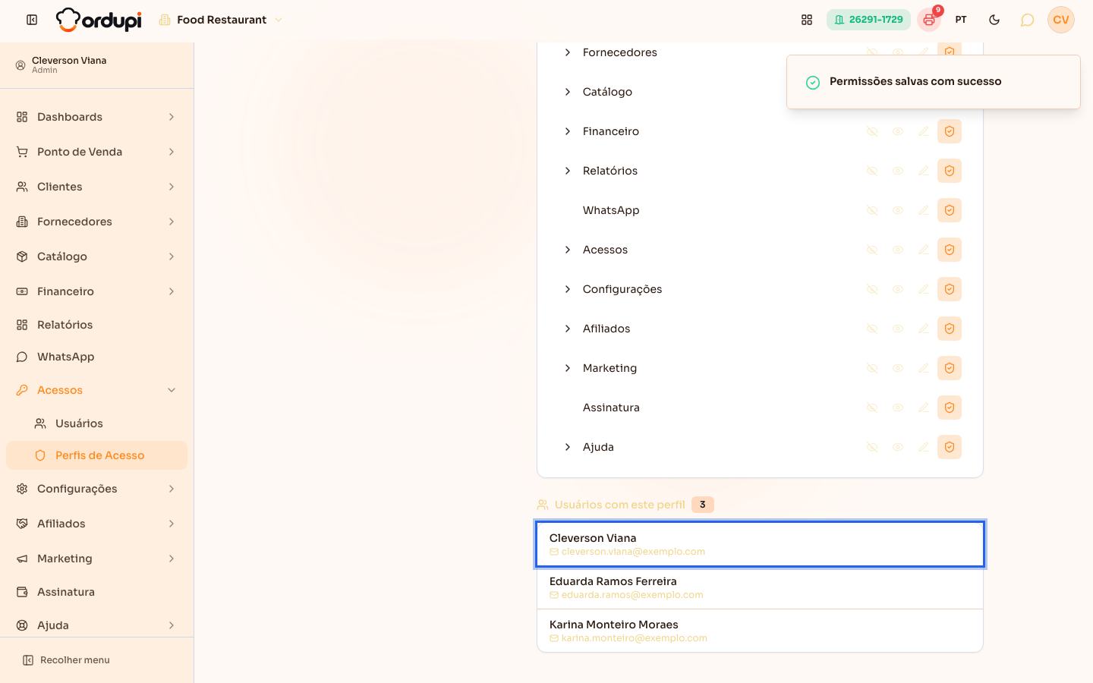
Task: Change the language with PT button
Action: point(961,20)
